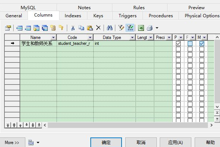220x147 pixels.
Task: Delete the selected row with the X icon
Action: [98, 28]
